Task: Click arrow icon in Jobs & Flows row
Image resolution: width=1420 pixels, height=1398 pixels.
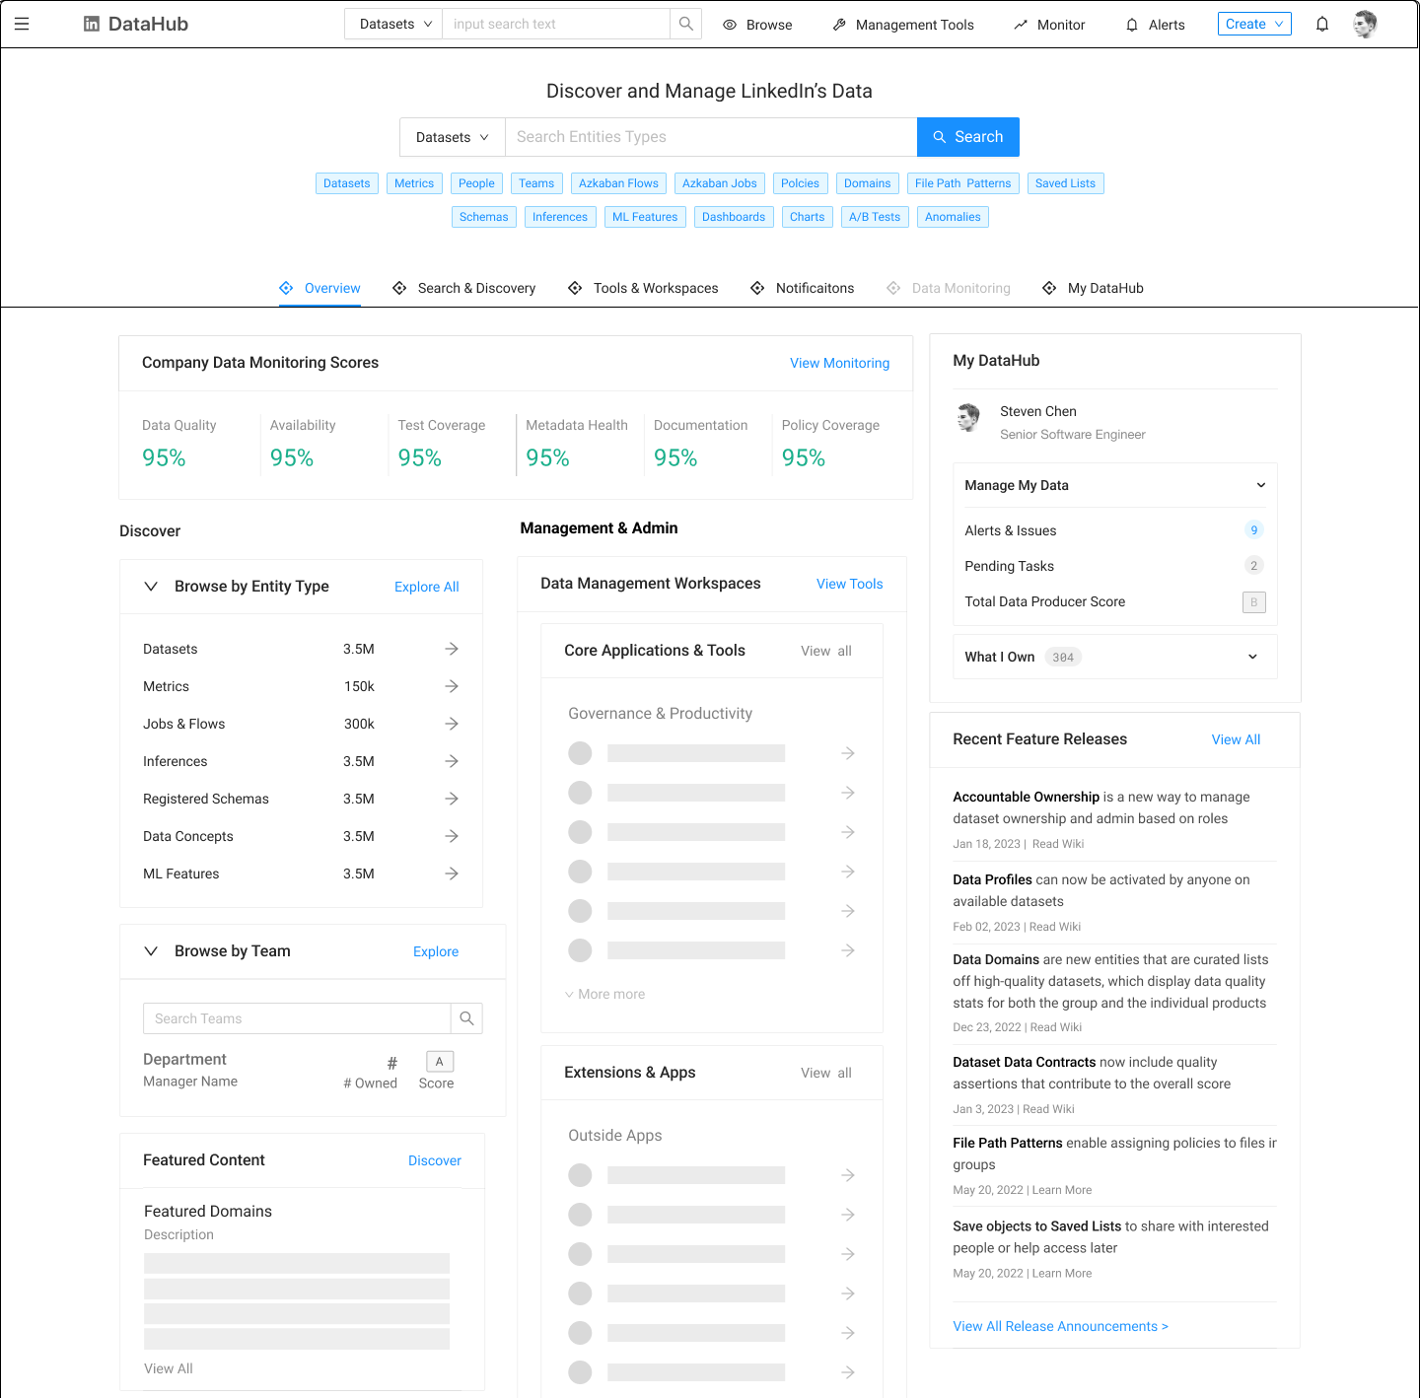Action: tap(452, 724)
